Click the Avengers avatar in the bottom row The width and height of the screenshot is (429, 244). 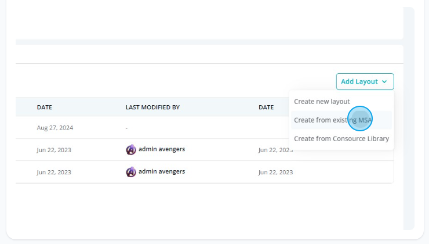(x=131, y=172)
